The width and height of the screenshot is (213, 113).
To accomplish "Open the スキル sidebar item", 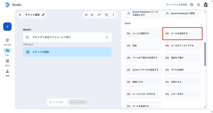I will point(7,63).
